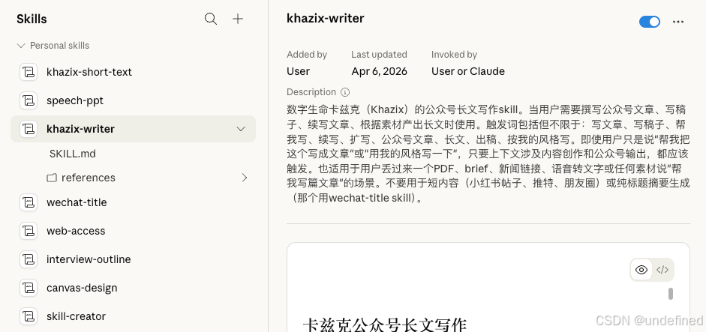Image resolution: width=706 pixels, height=332 pixels.
Task: Click the 卡兹克公众号长文写作 heading
Action: [385, 325]
